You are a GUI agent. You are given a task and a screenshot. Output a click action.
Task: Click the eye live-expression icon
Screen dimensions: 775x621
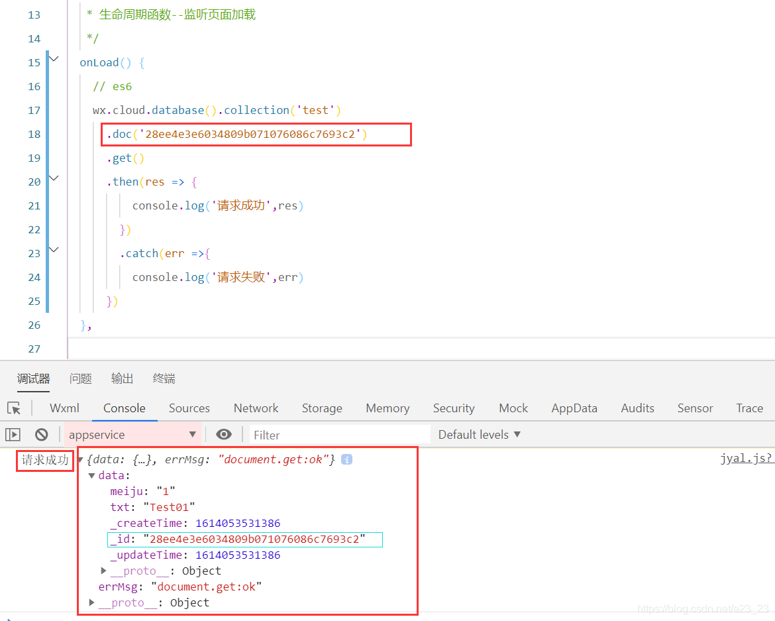[x=224, y=434]
